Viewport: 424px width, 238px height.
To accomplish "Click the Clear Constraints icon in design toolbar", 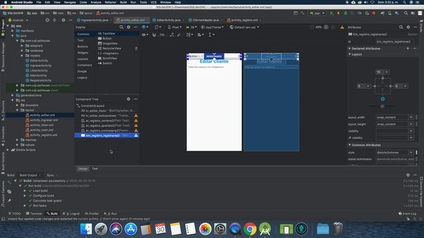I will click(172, 35).
